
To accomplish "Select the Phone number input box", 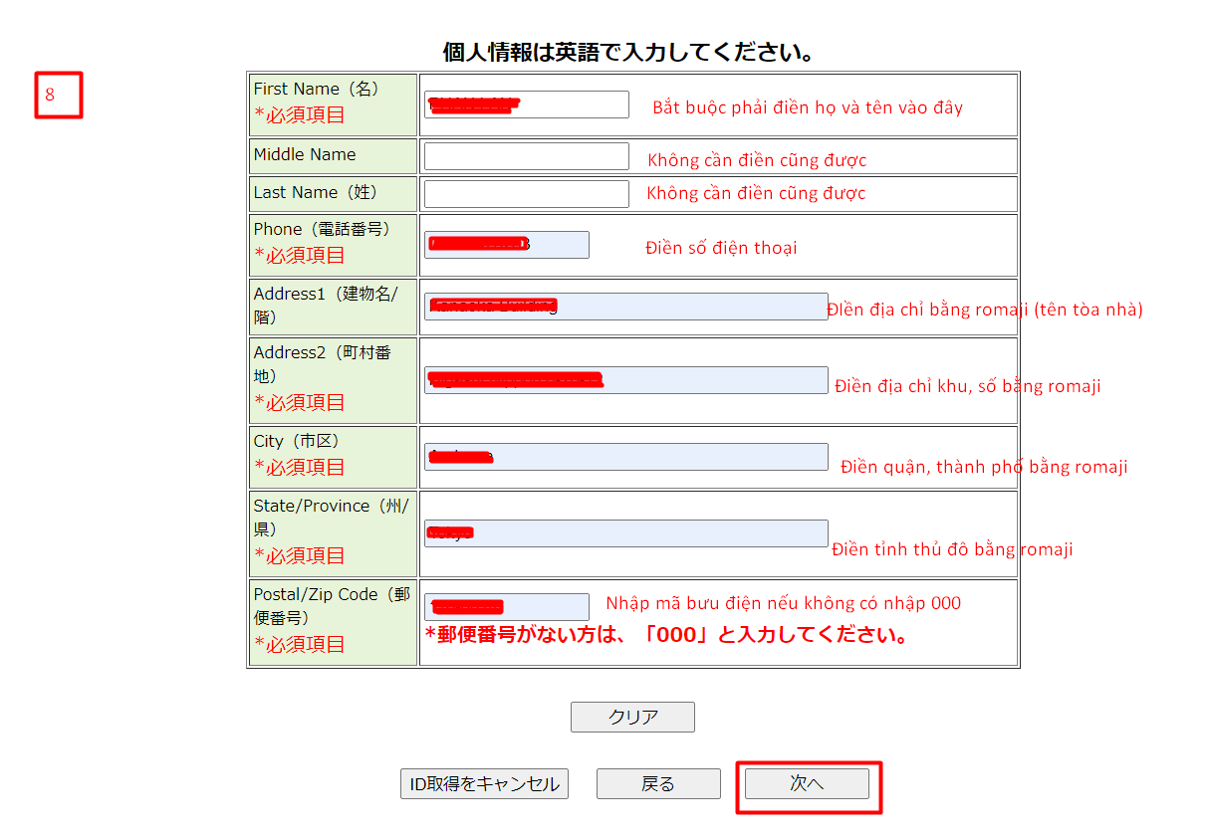I will (506, 245).
